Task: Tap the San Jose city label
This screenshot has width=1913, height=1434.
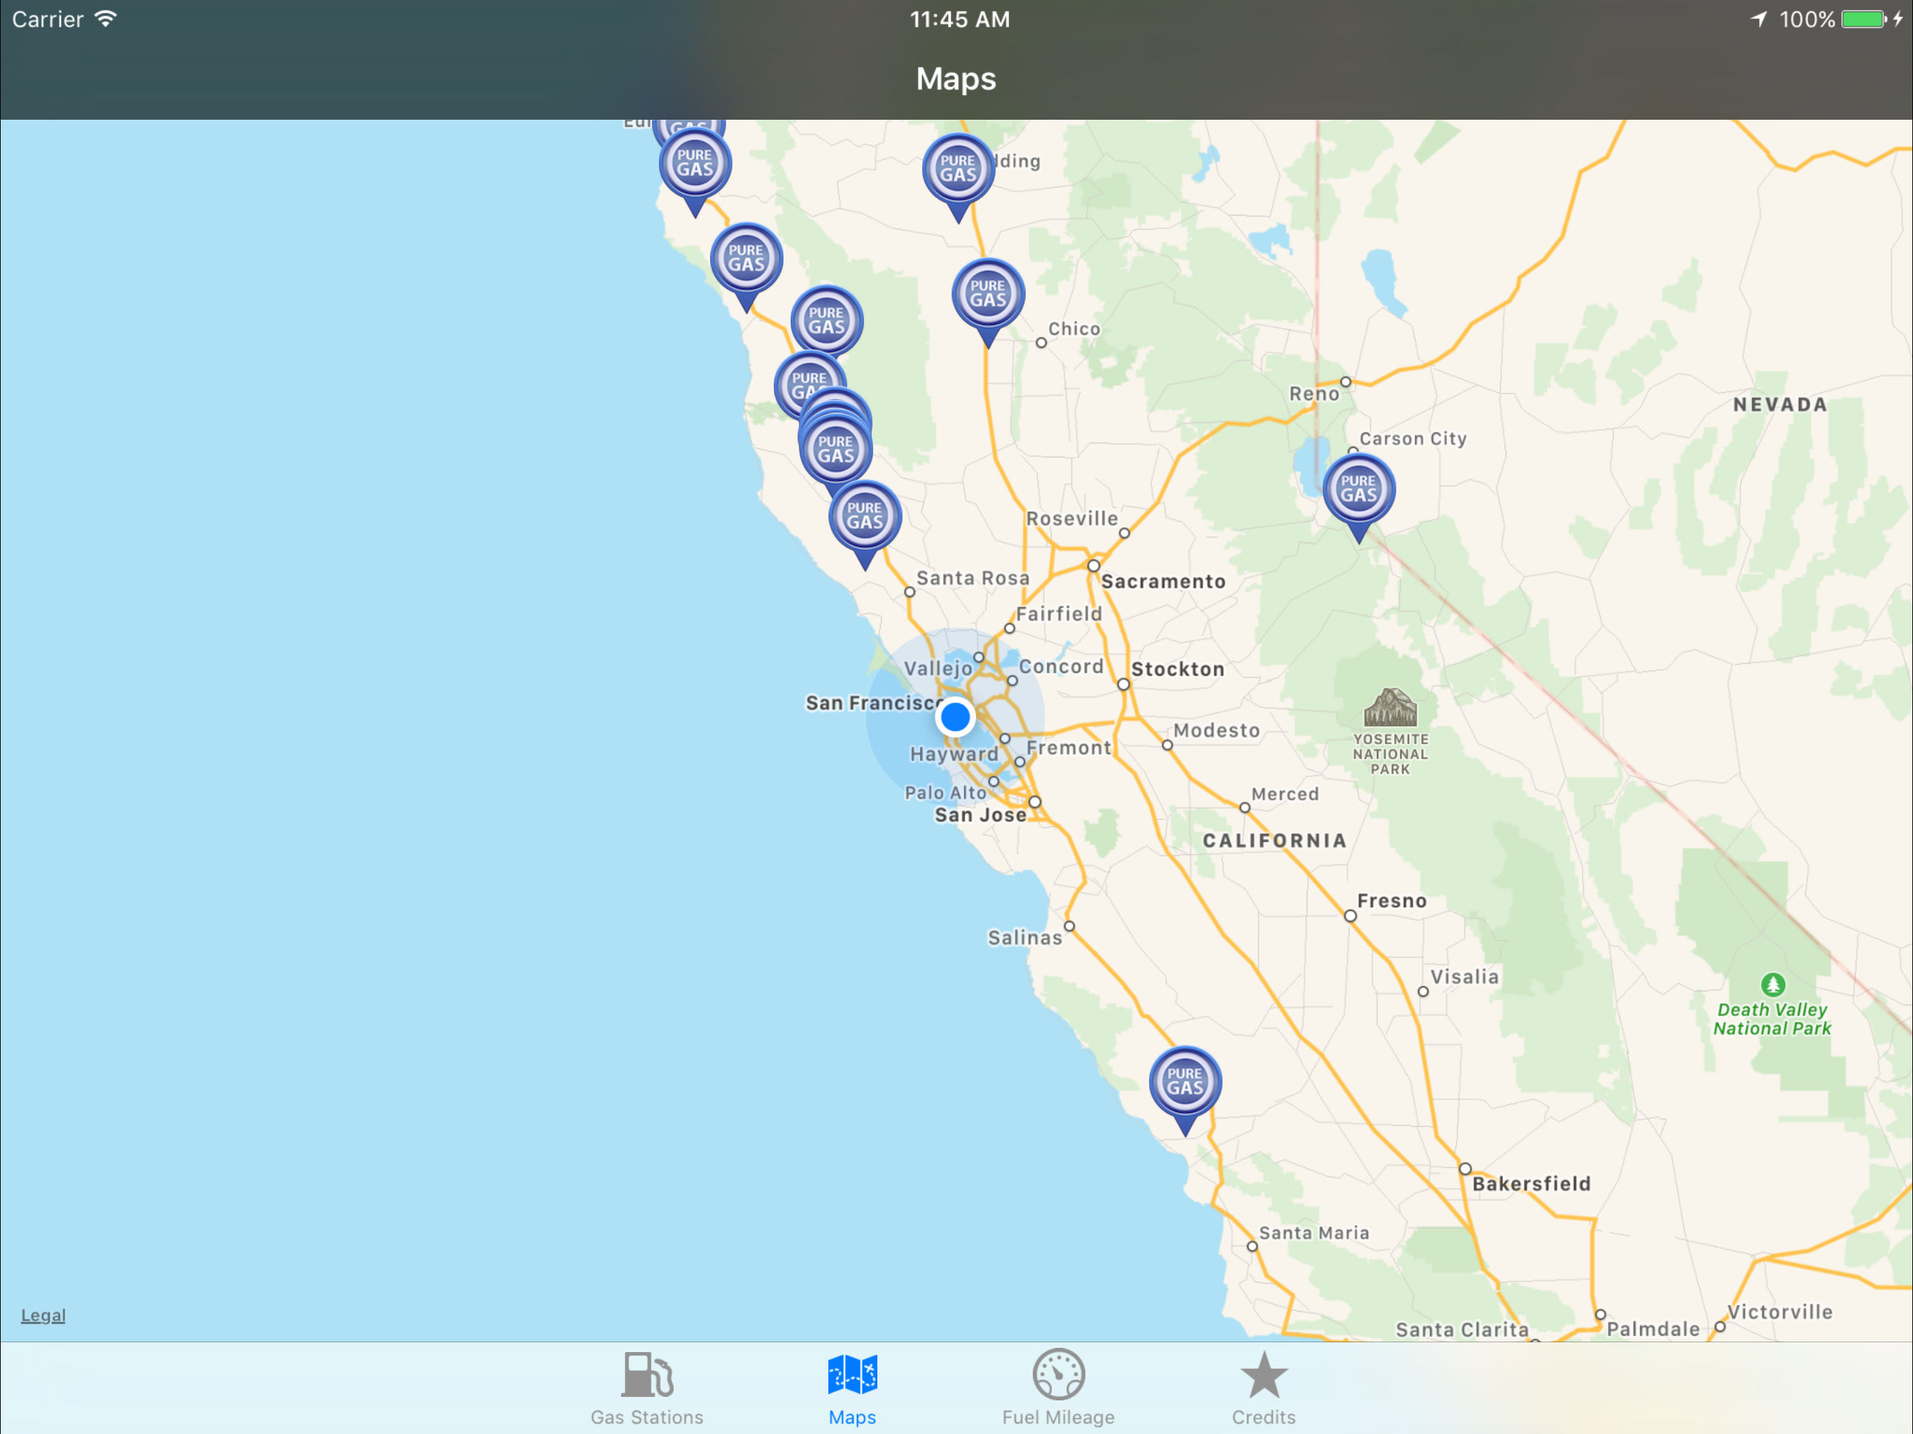Action: tap(981, 815)
